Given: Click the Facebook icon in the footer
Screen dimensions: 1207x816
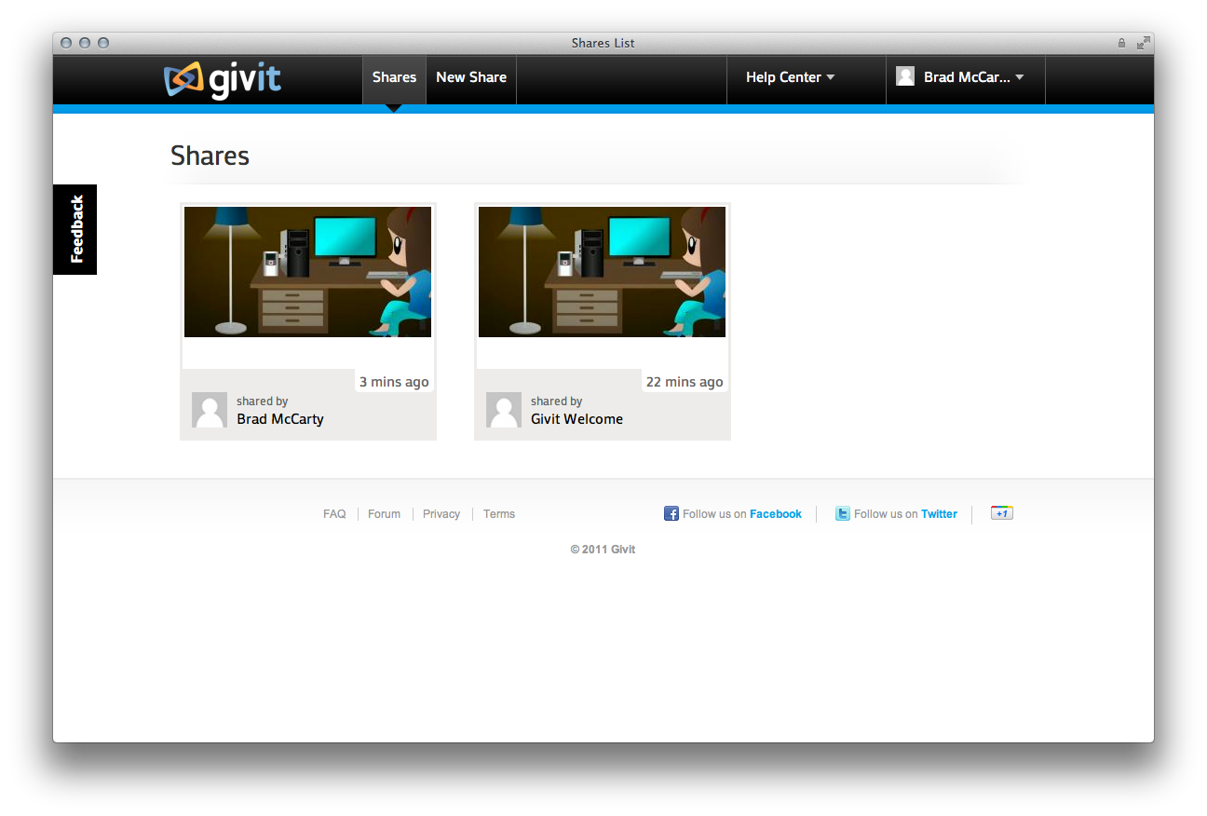Looking at the screenshot, I should [x=671, y=513].
